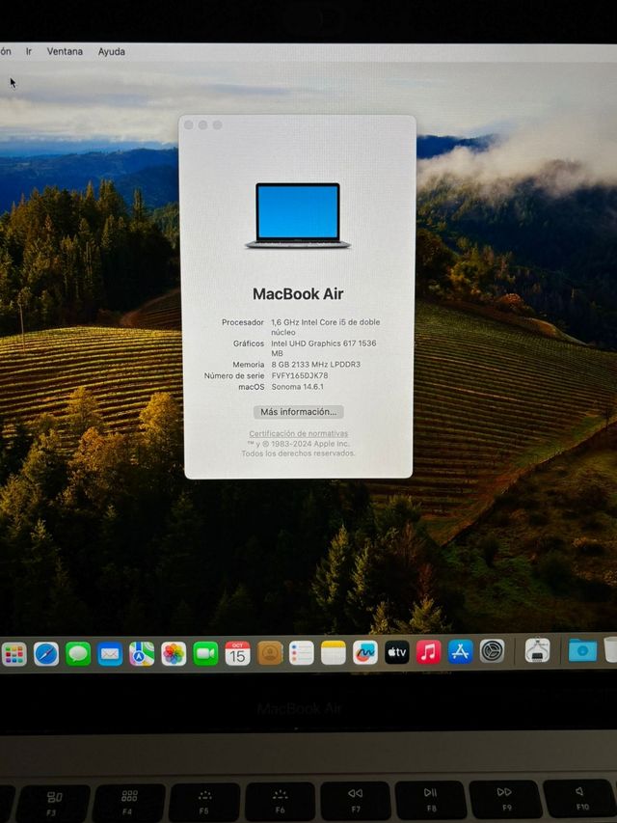Open Launchpad from the Dock
The image size is (617, 823).
[x=14, y=654]
